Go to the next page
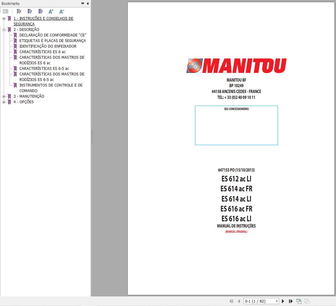The height and width of the screenshot is (306, 336). pyautogui.click(x=283, y=301)
